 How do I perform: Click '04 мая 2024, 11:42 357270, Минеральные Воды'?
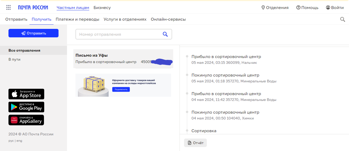234,100
